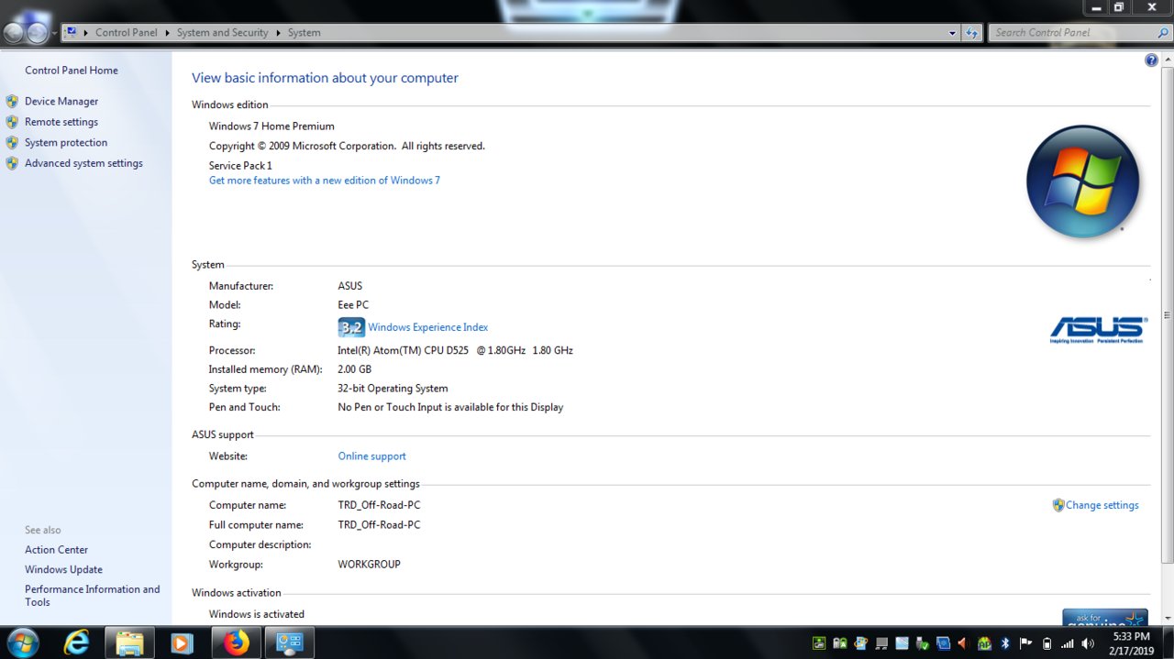Go to Control Panel Home
This screenshot has height=659, width=1174.
(72, 71)
